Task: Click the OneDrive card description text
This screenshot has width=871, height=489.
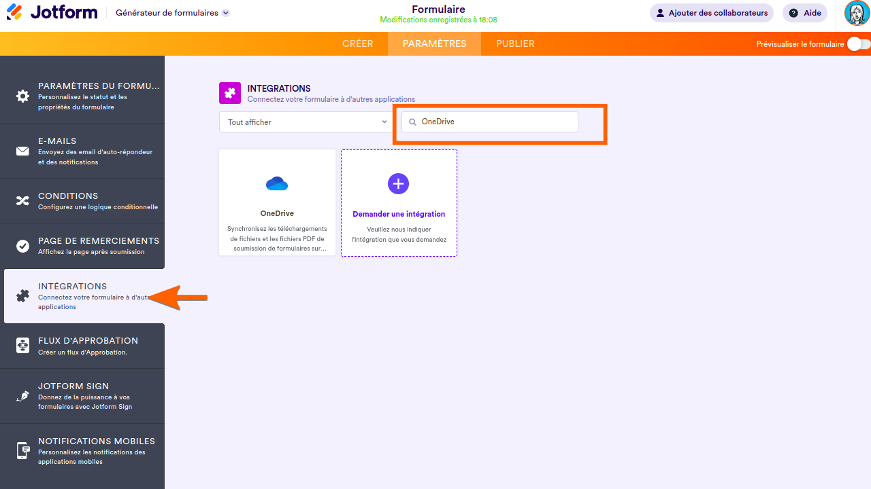Action: click(x=277, y=238)
